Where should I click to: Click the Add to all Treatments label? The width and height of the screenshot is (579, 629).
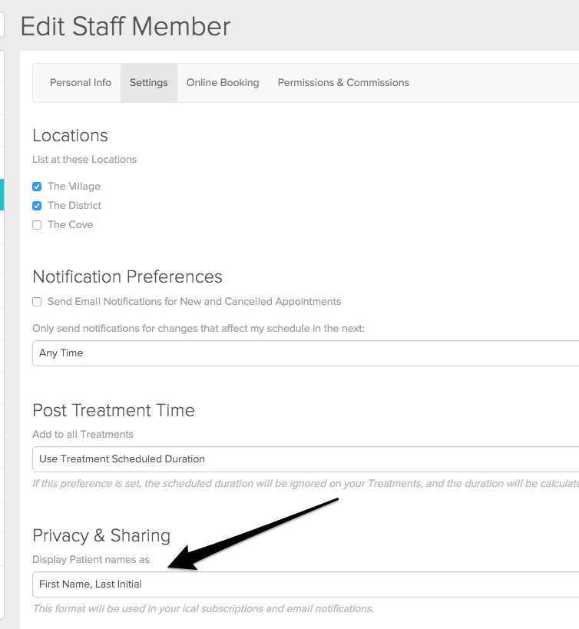coord(83,435)
